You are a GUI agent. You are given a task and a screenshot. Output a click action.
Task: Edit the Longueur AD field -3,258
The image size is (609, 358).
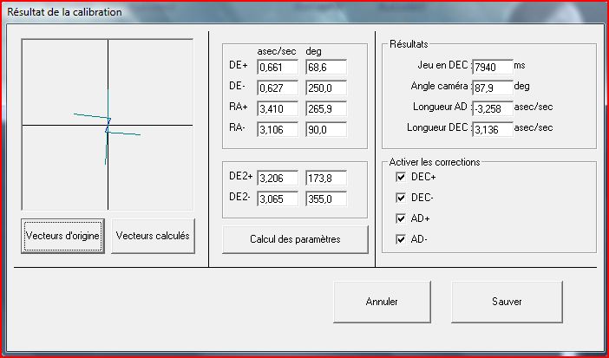pos(493,108)
